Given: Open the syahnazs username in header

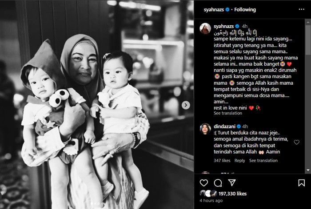Looking at the screenshot, I should click(x=214, y=9).
